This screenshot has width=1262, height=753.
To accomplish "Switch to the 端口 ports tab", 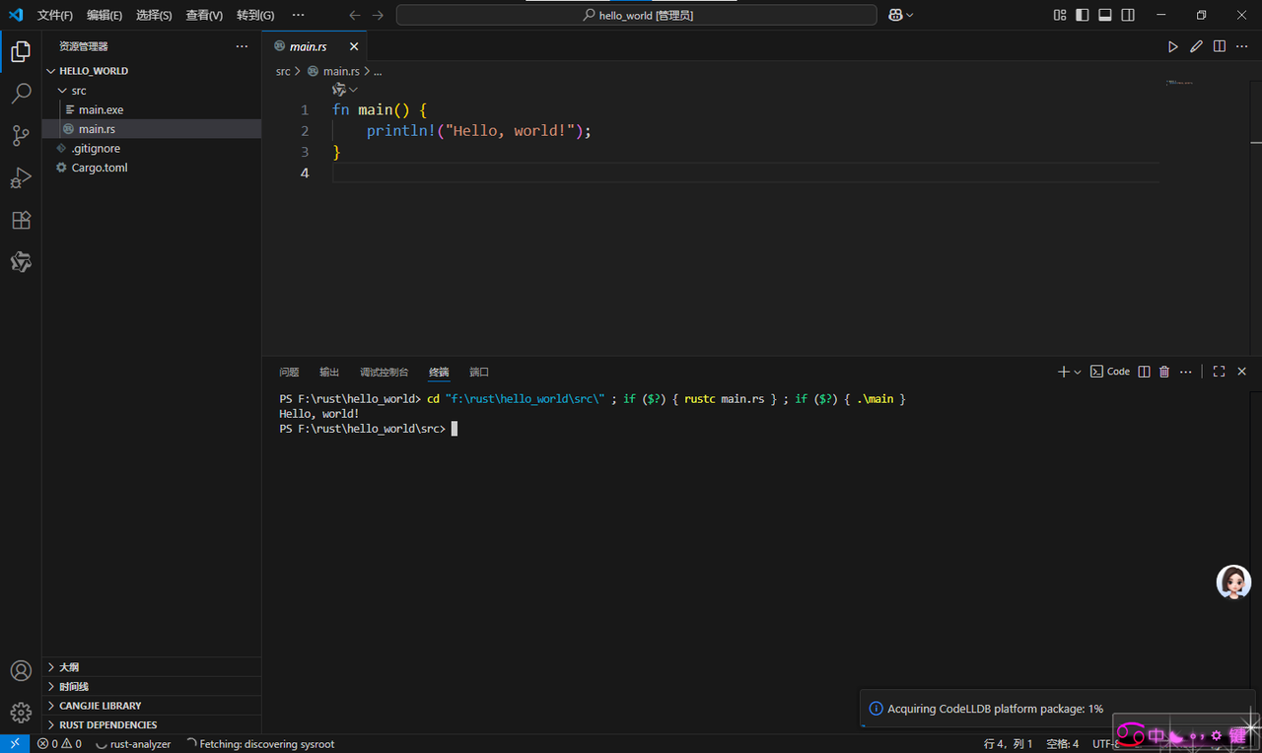I will pyautogui.click(x=479, y=372).
